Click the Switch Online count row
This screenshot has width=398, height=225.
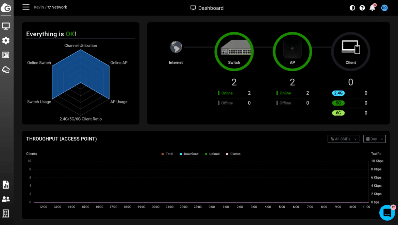(x=234, y=93)
